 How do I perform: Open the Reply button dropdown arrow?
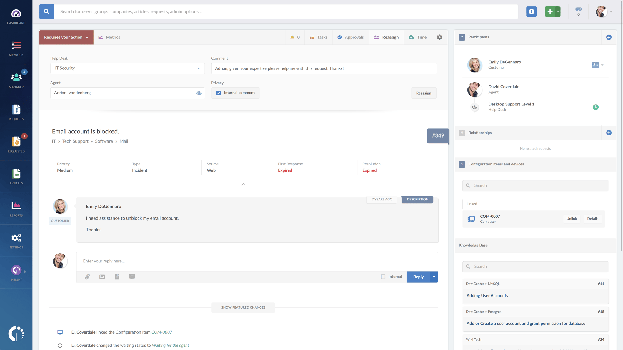(434, 277)
